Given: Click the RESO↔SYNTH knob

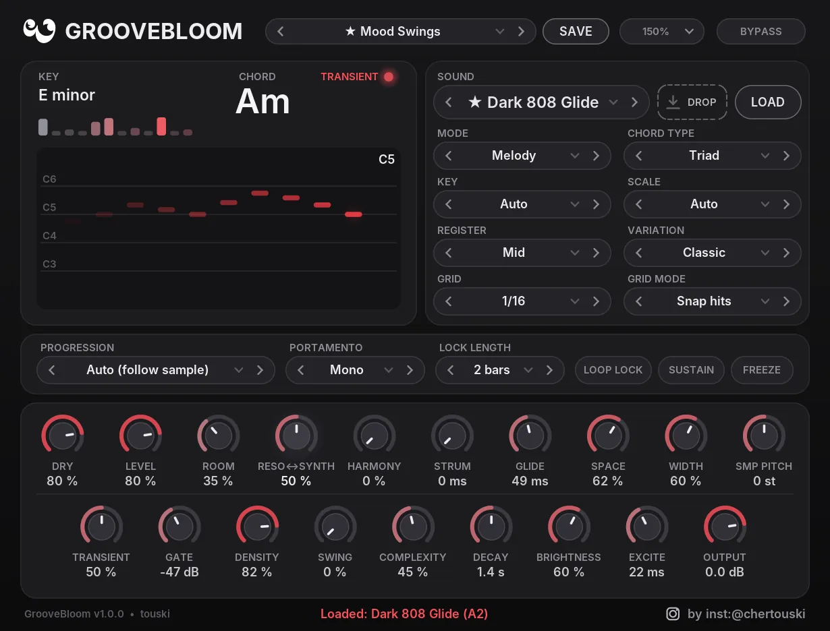Looking at the screenshot, I should (296, 435).
